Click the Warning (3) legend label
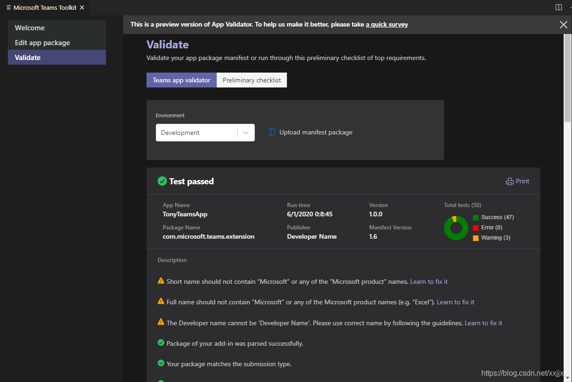Image resolution: width=572 pixels, height=382 pixels. click(x=496, y=238)
